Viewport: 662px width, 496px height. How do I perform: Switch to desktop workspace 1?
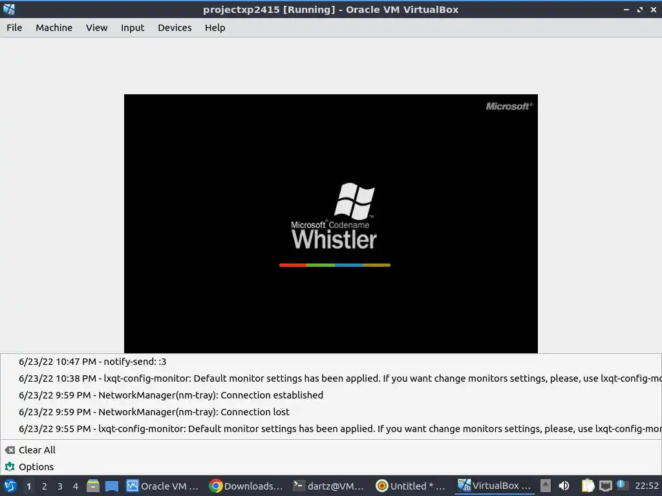pyautogui.click(x=28, y=486)
